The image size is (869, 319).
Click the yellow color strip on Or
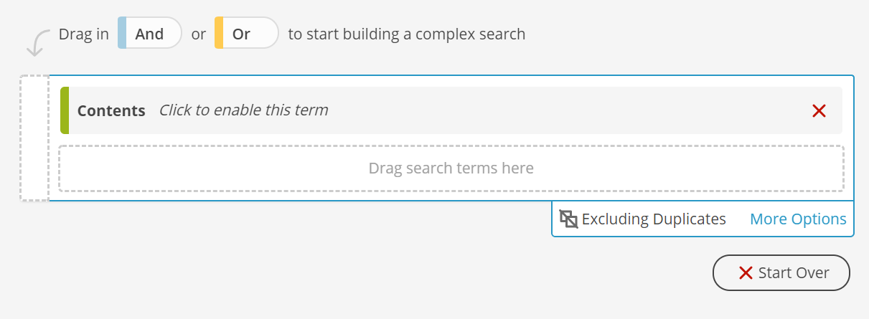coord(219,33)
